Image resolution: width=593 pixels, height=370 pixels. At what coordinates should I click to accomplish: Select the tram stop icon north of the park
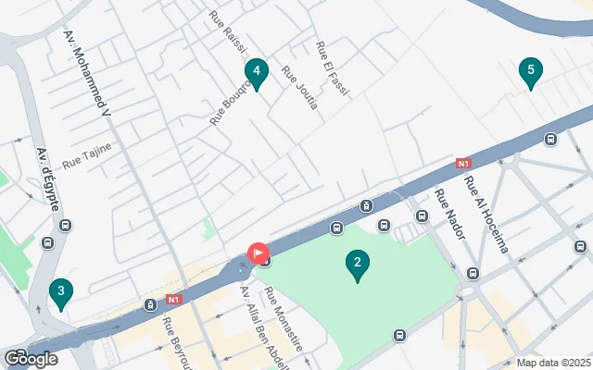(366, 206)
